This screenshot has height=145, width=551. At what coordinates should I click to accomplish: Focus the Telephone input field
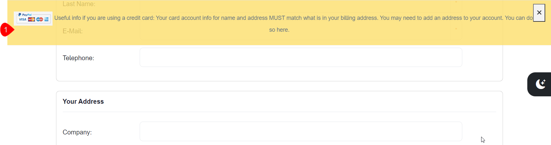click(300, 58)
